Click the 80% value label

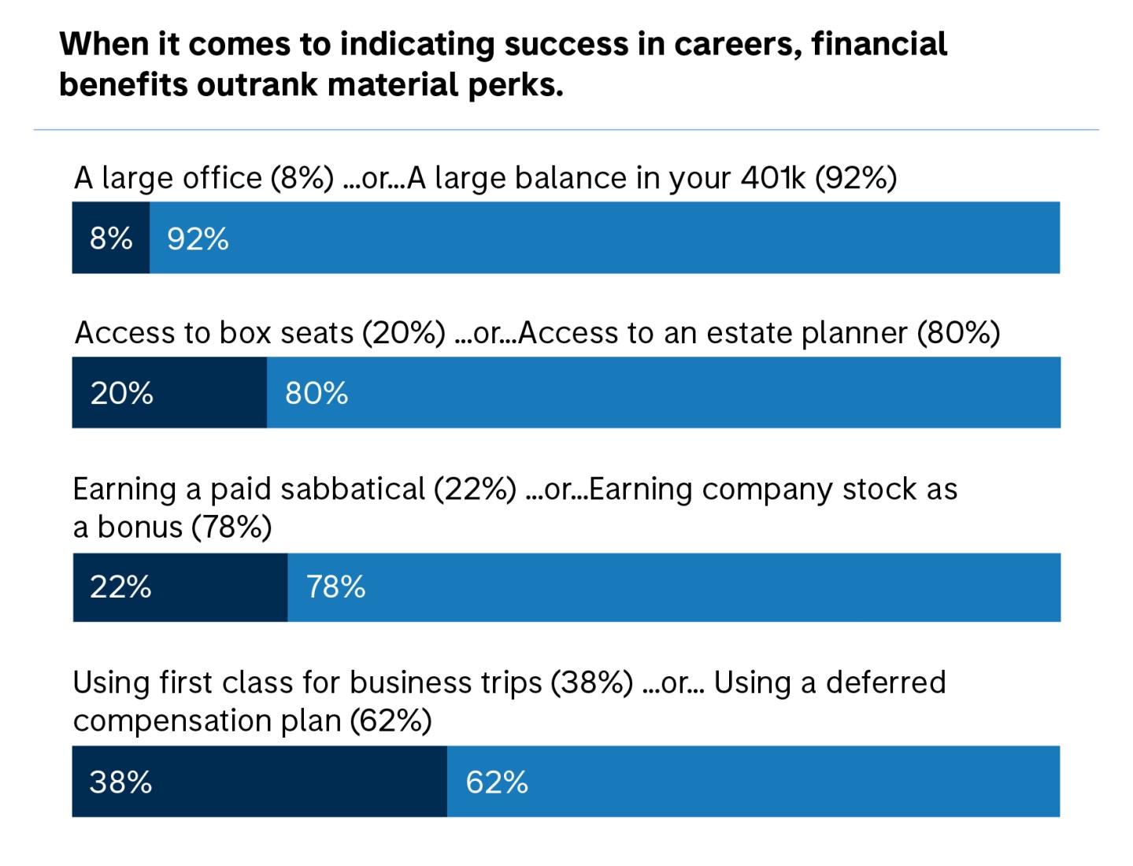pos(317,393)
